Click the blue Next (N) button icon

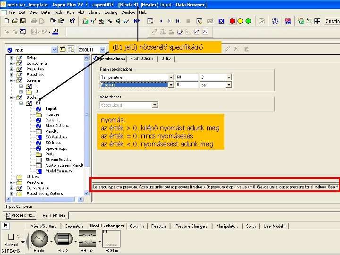pyautogui.click(x=136, y=21)
